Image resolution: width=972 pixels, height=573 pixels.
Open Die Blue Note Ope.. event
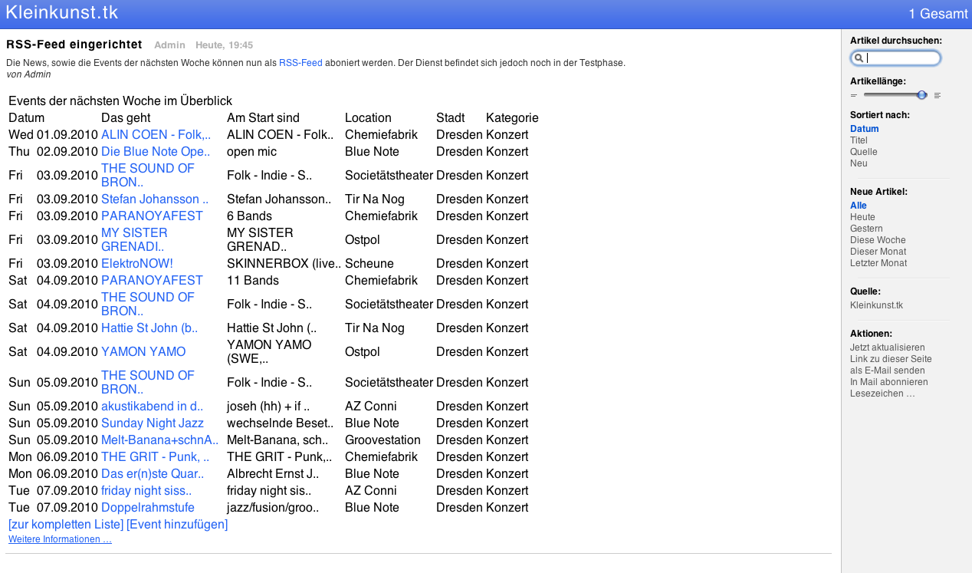point(156,151)
